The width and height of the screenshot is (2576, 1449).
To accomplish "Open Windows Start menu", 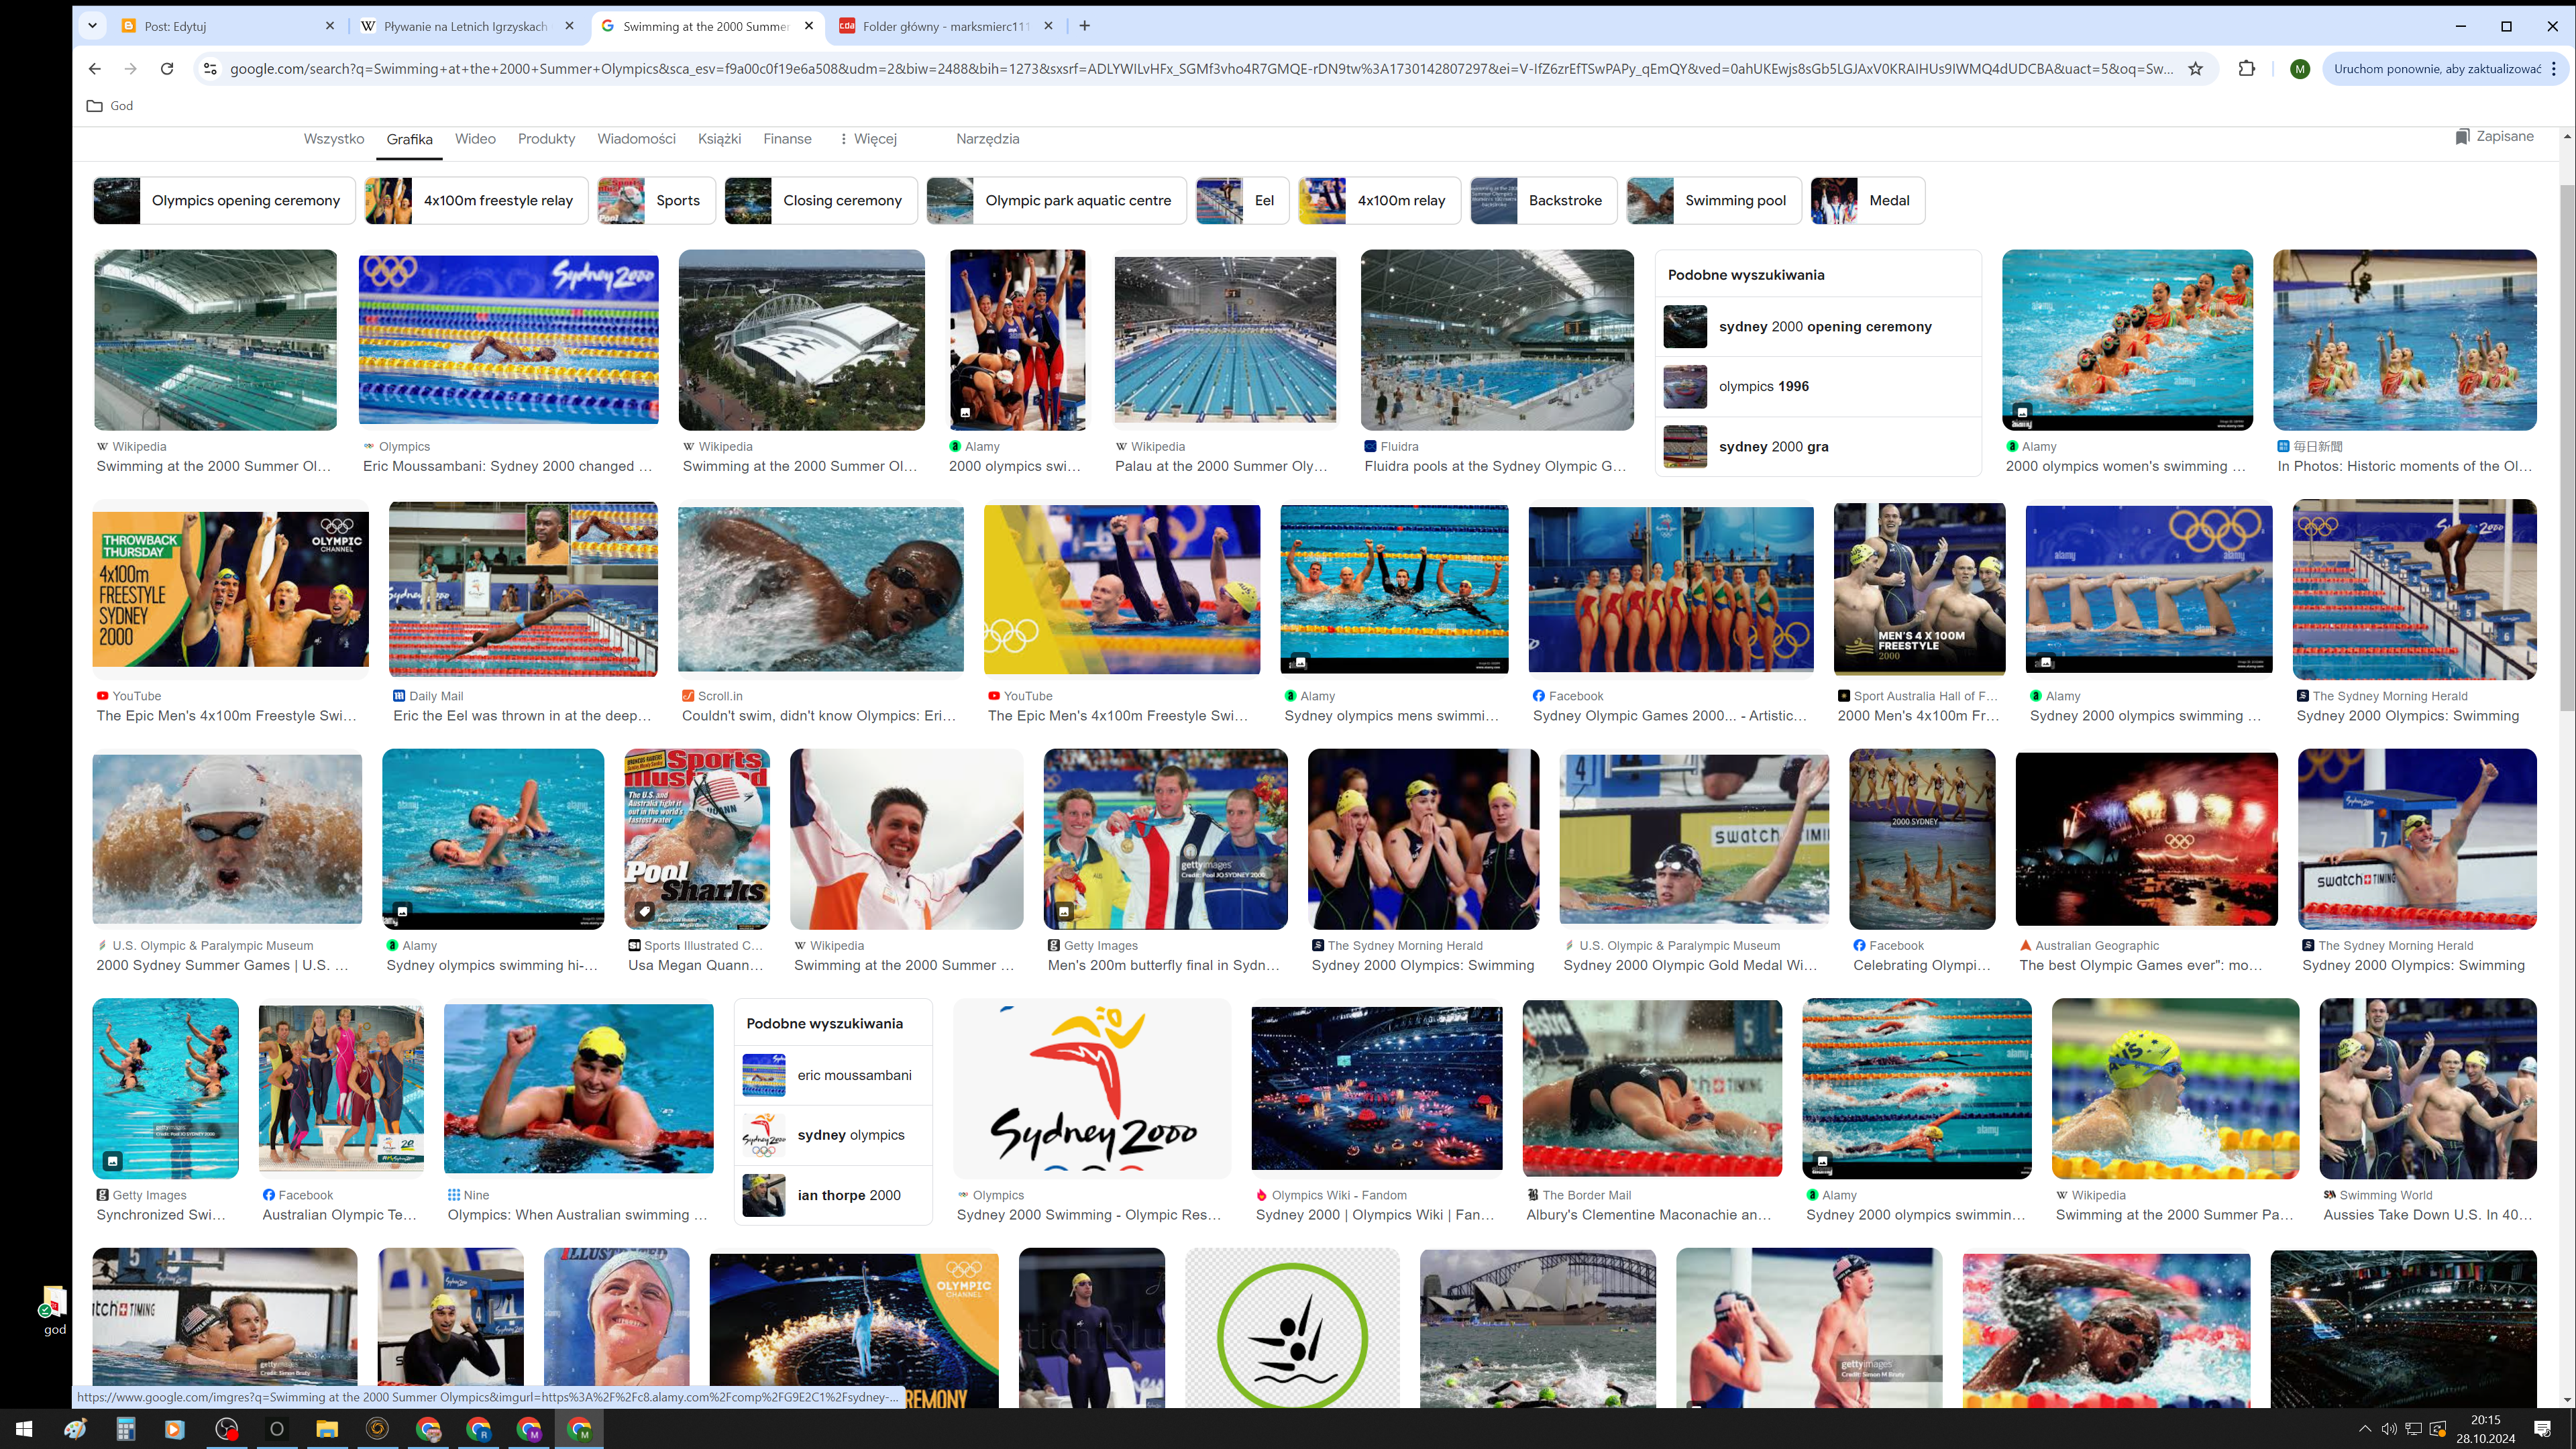I will 24,1429.
